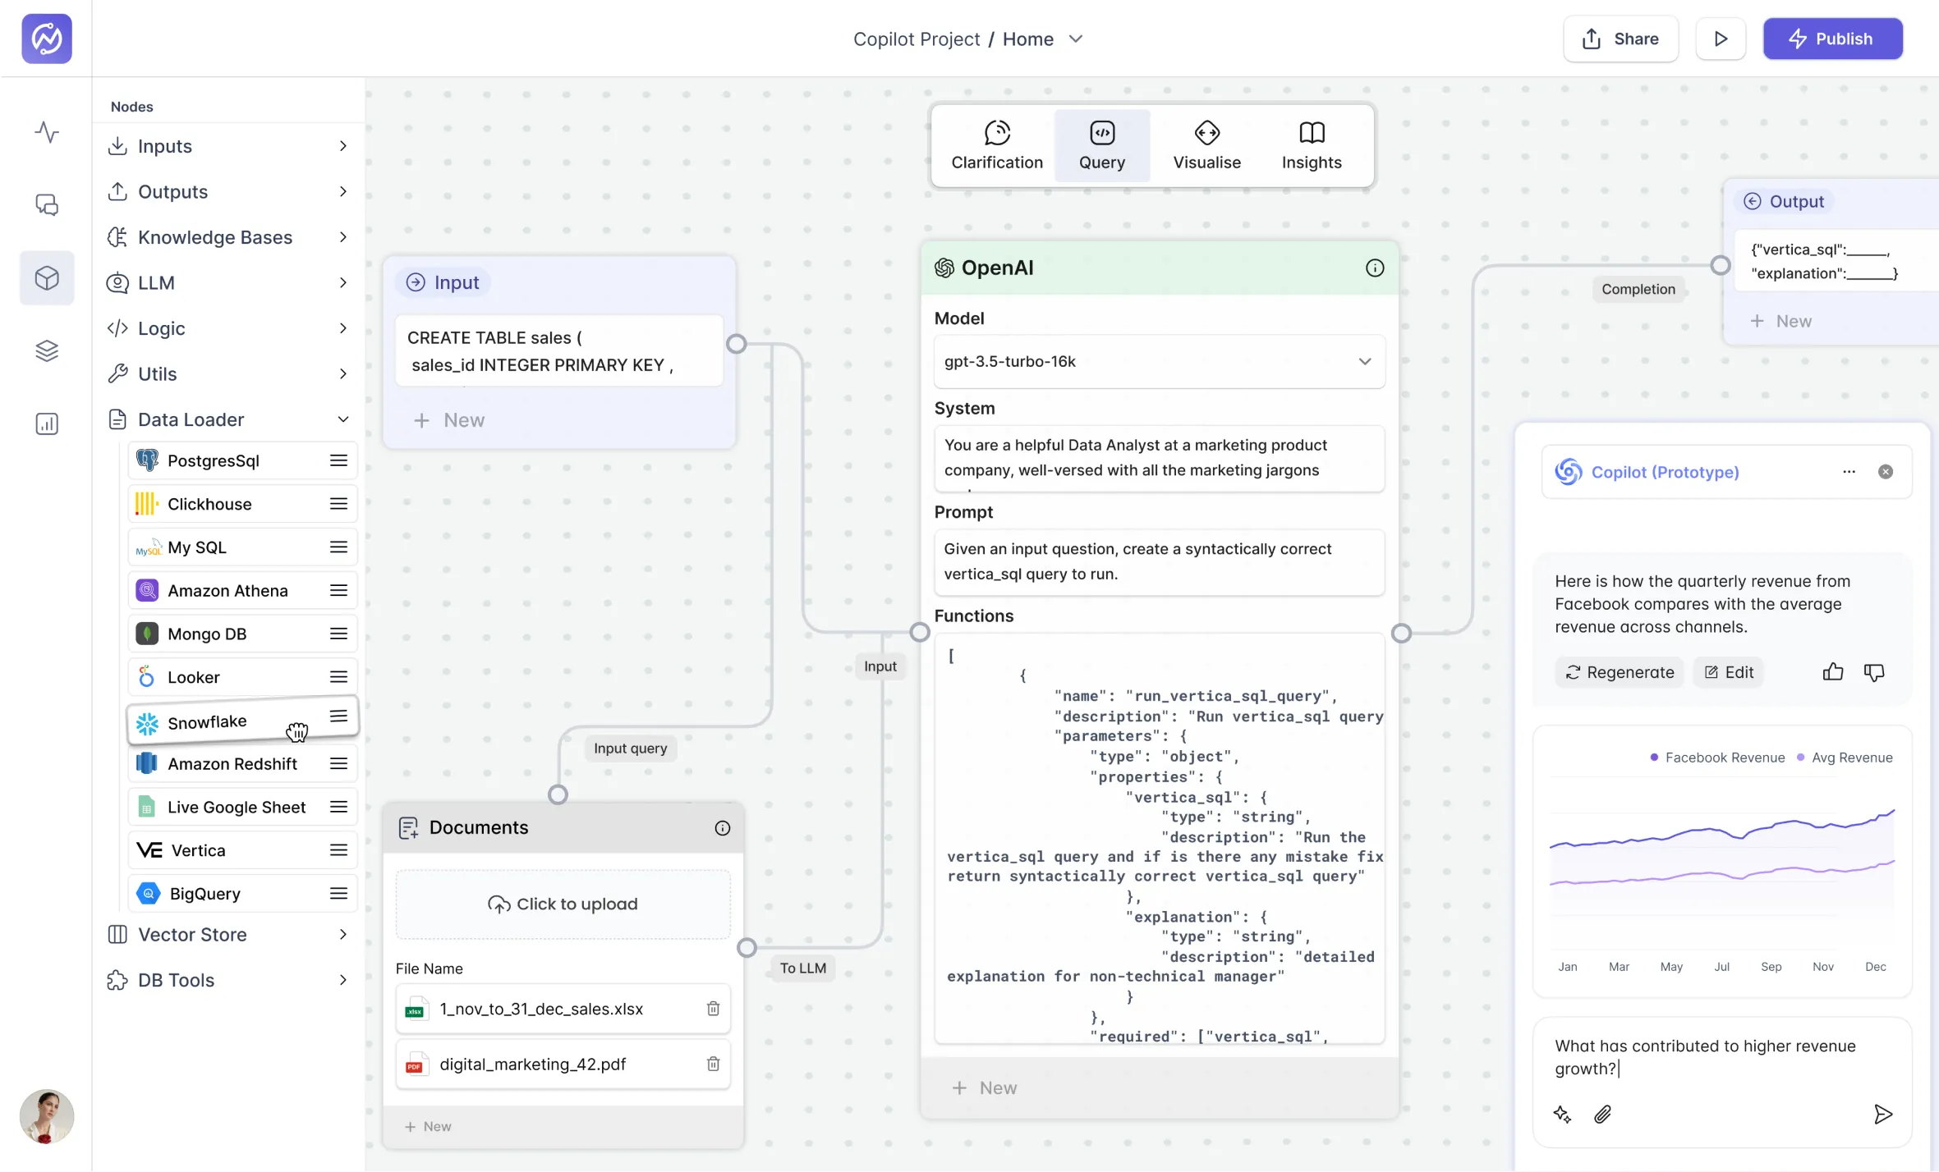1939x1172 pixels.
Task: Give thumbs down to Copilot response
Action: coord(1873,672)
